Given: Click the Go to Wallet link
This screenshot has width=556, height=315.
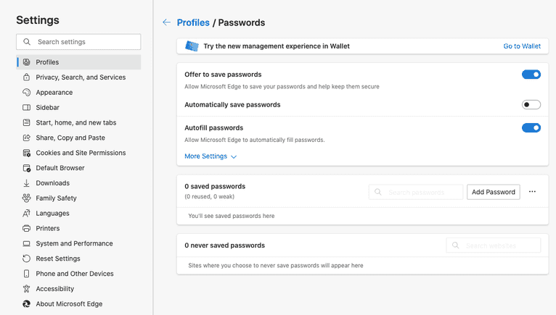Looking at the screenshot, I should click(x=522, y=46).
